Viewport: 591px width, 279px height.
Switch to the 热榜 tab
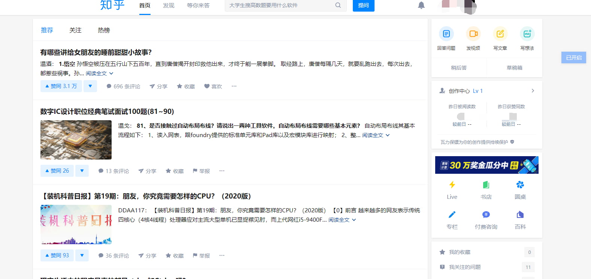[104, 30]
